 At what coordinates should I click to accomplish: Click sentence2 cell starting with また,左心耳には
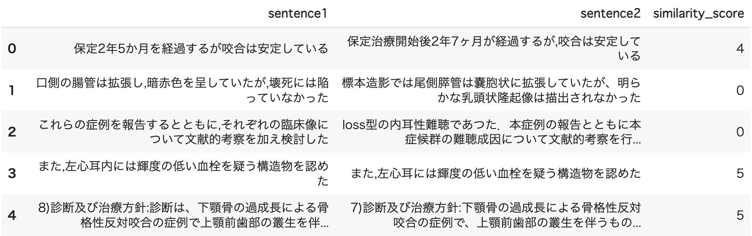(x=496, y=174)
